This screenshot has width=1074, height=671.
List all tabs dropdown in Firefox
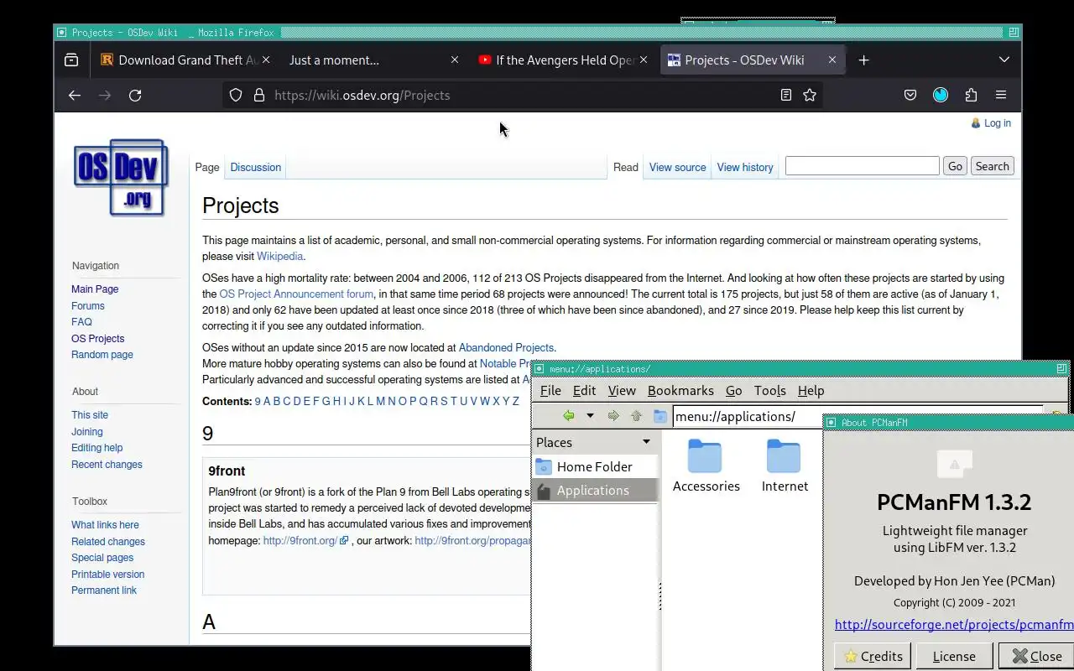(1004, 60)
